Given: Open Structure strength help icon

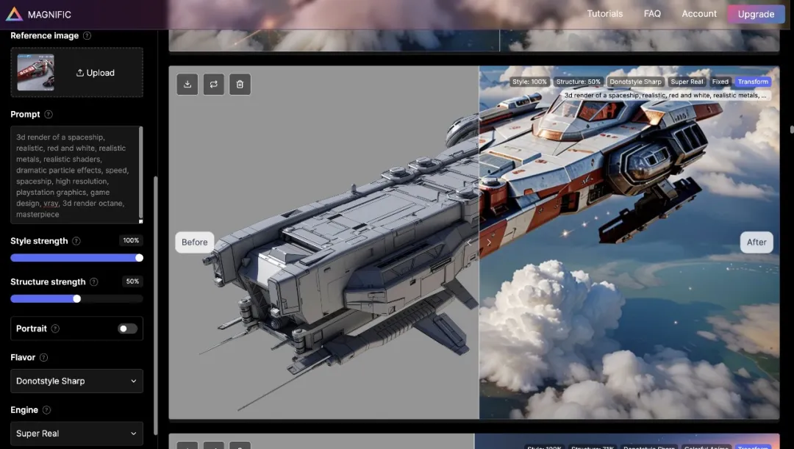Looking at the screenshot, I should [93, 282].
